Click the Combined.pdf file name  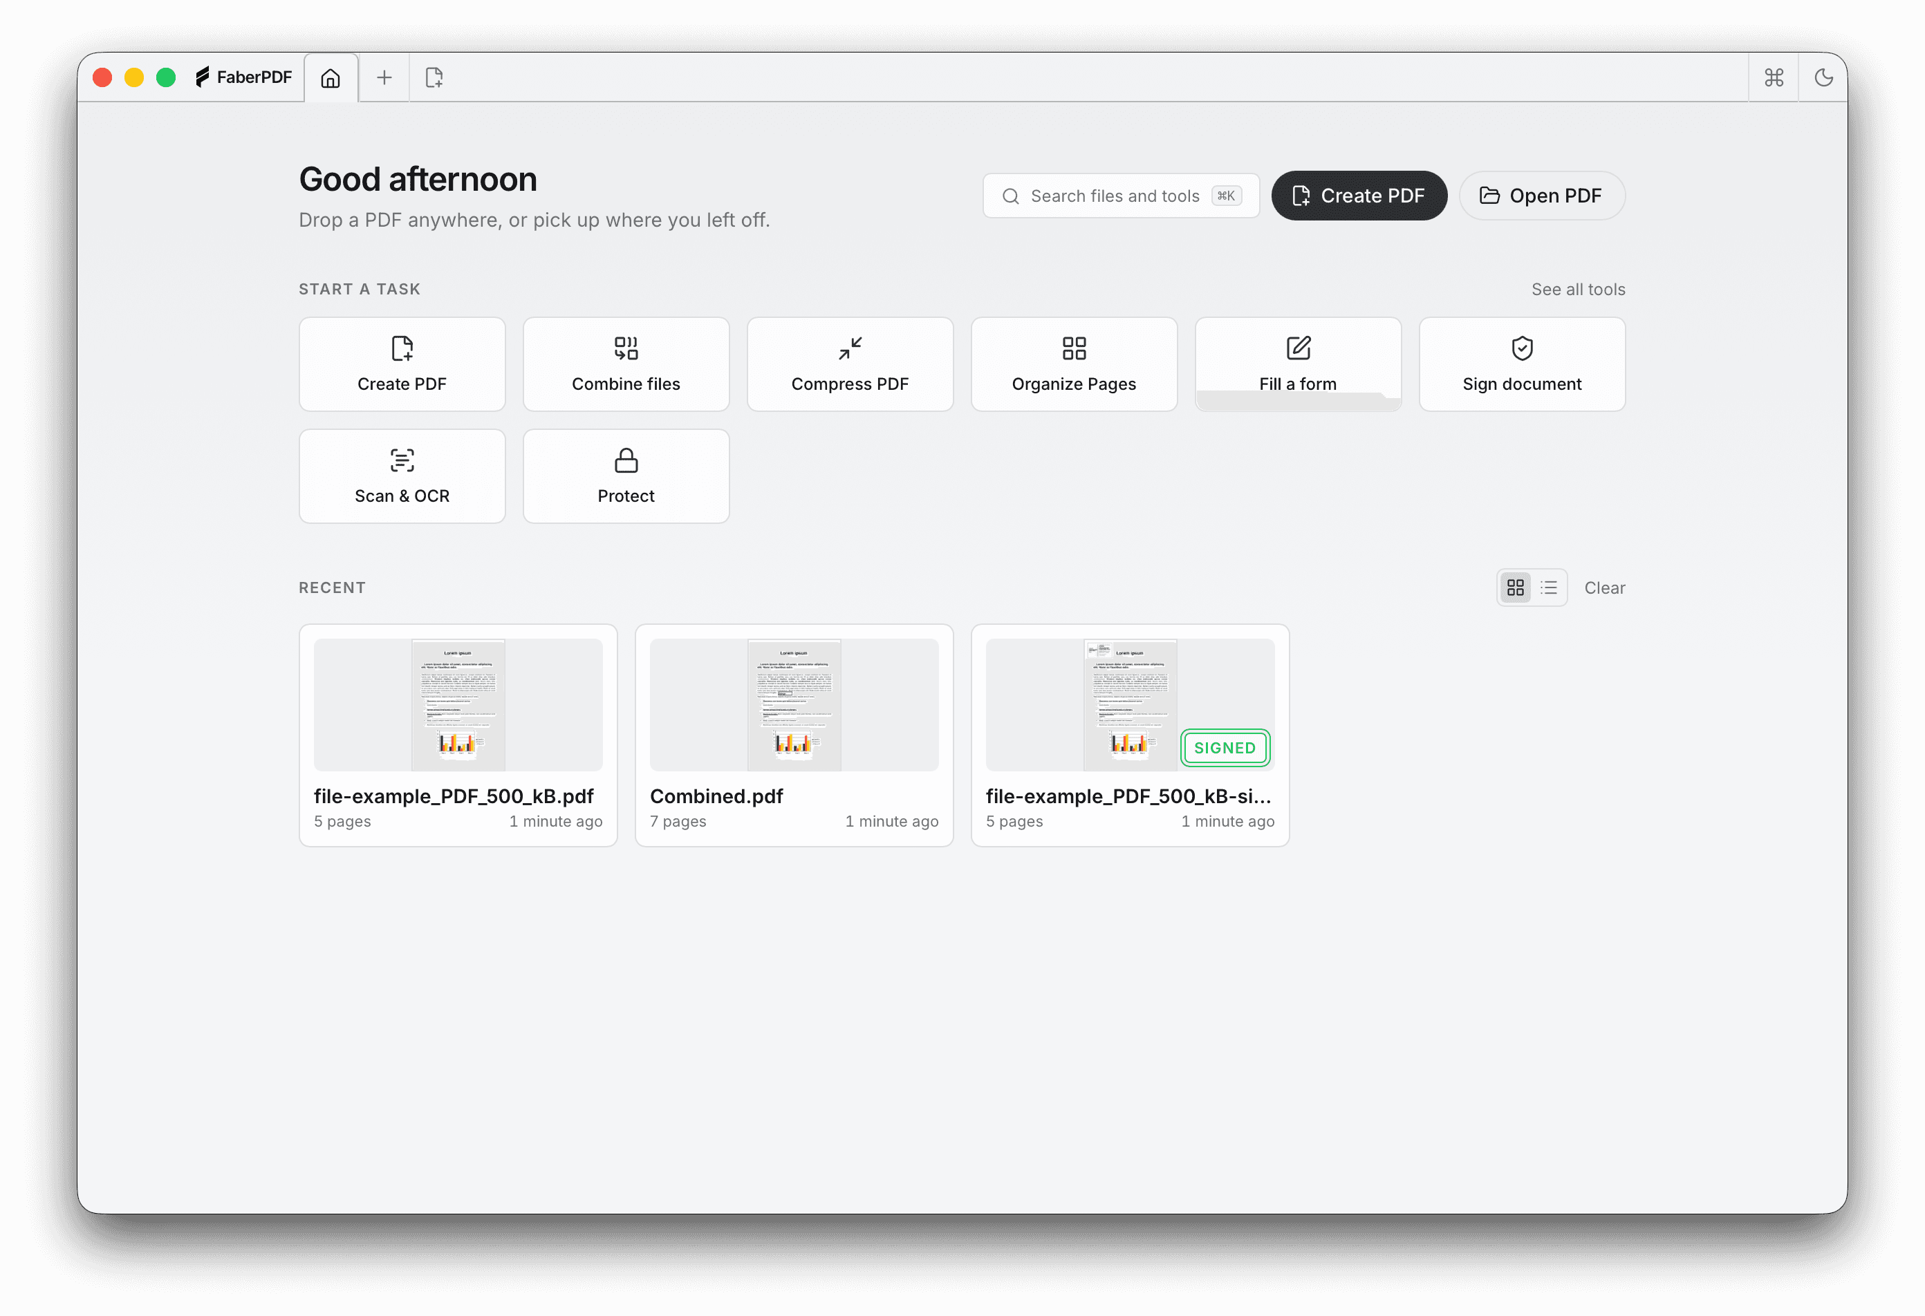716,796
